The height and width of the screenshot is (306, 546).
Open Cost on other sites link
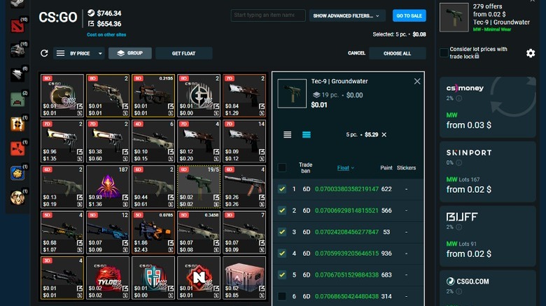tap(106, 35)
